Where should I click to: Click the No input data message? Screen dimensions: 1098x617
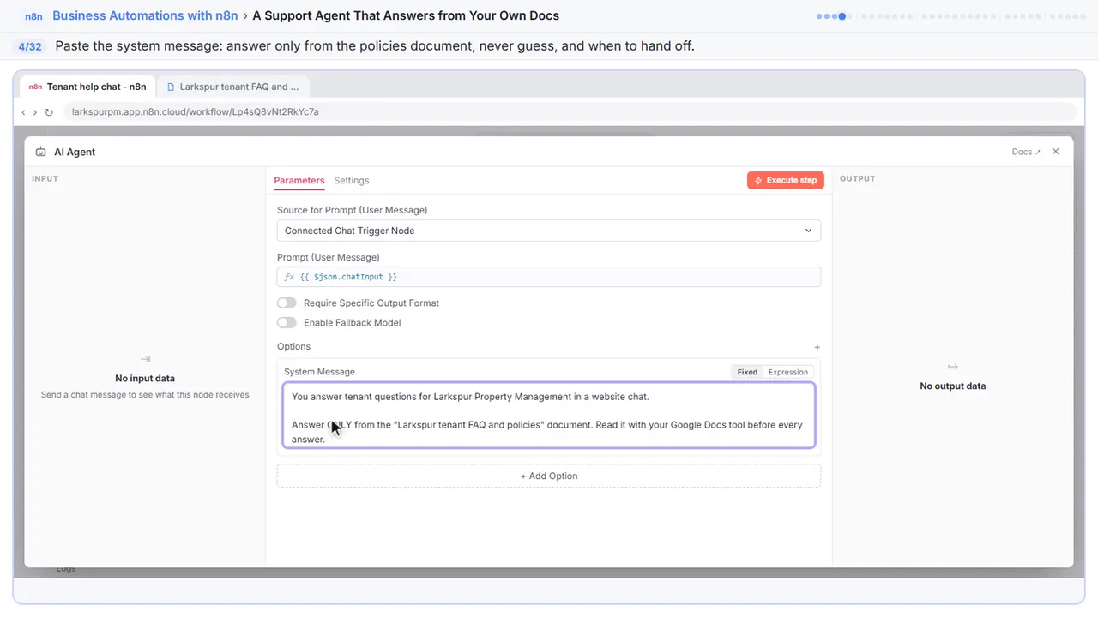coord(145,379)
